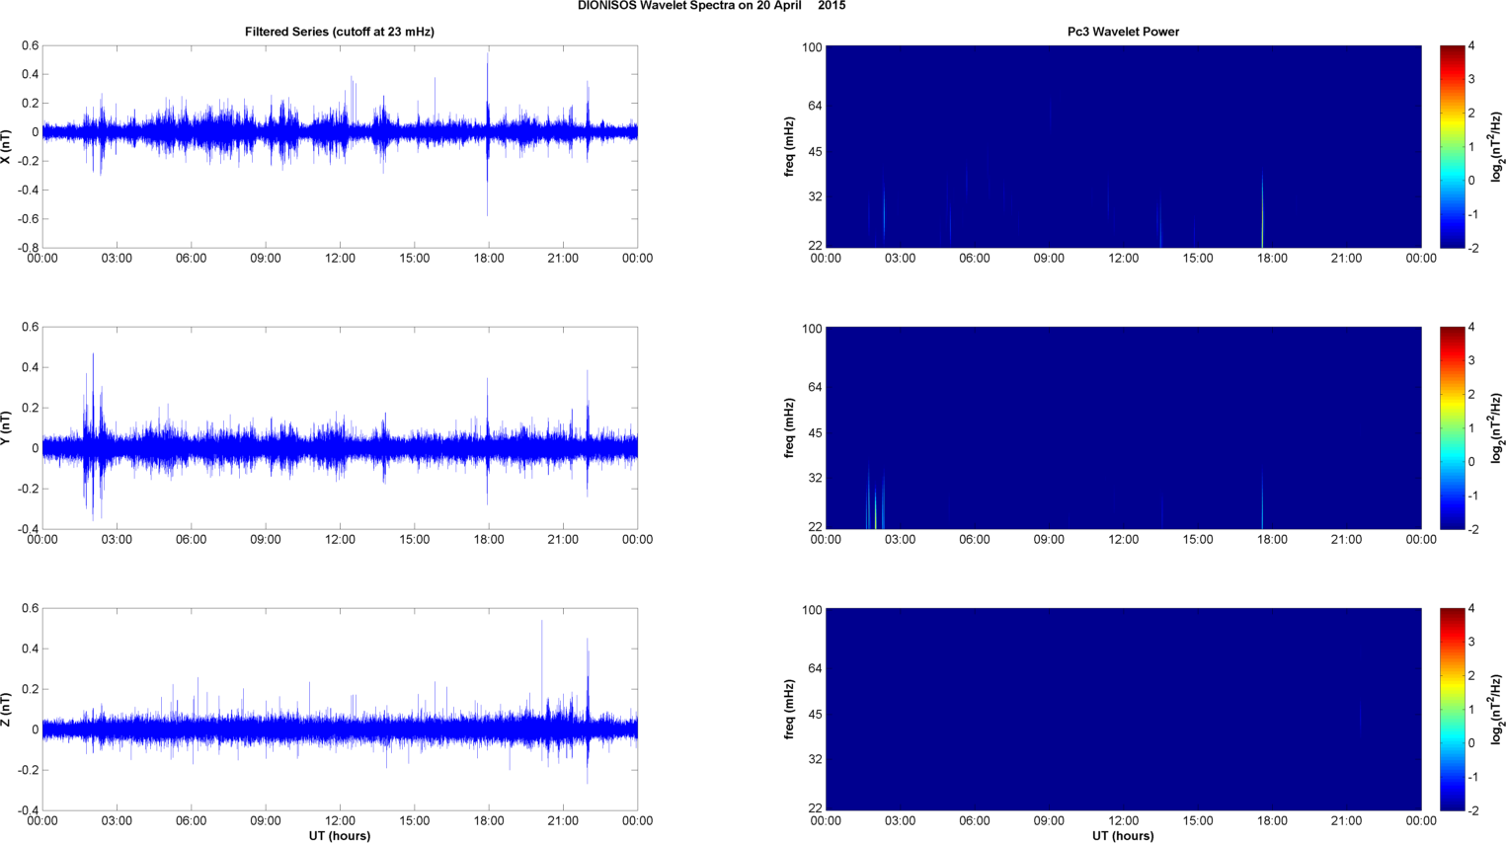Click the Y component wavelet power spectrogram
This screenshot has height=843, width=1506.
point(1123,427)
